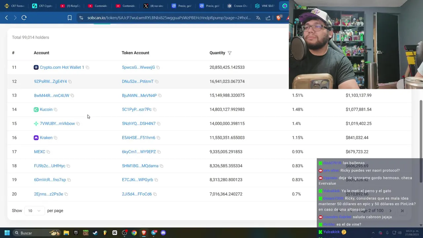The height and width of the screenshot is (238, 423).
Task: Copy token account 5C1PyP...ezr7Pc
Action: (x=155, y=109)
